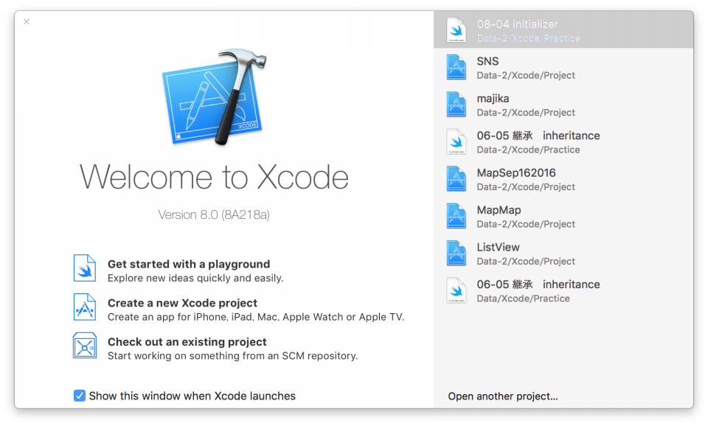Click the SNS project file icon

pyautogui.click(x=457, y=67)
